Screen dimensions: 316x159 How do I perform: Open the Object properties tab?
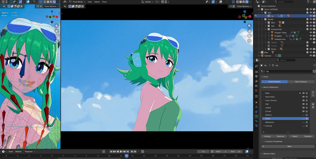click(x=256, y=102)
